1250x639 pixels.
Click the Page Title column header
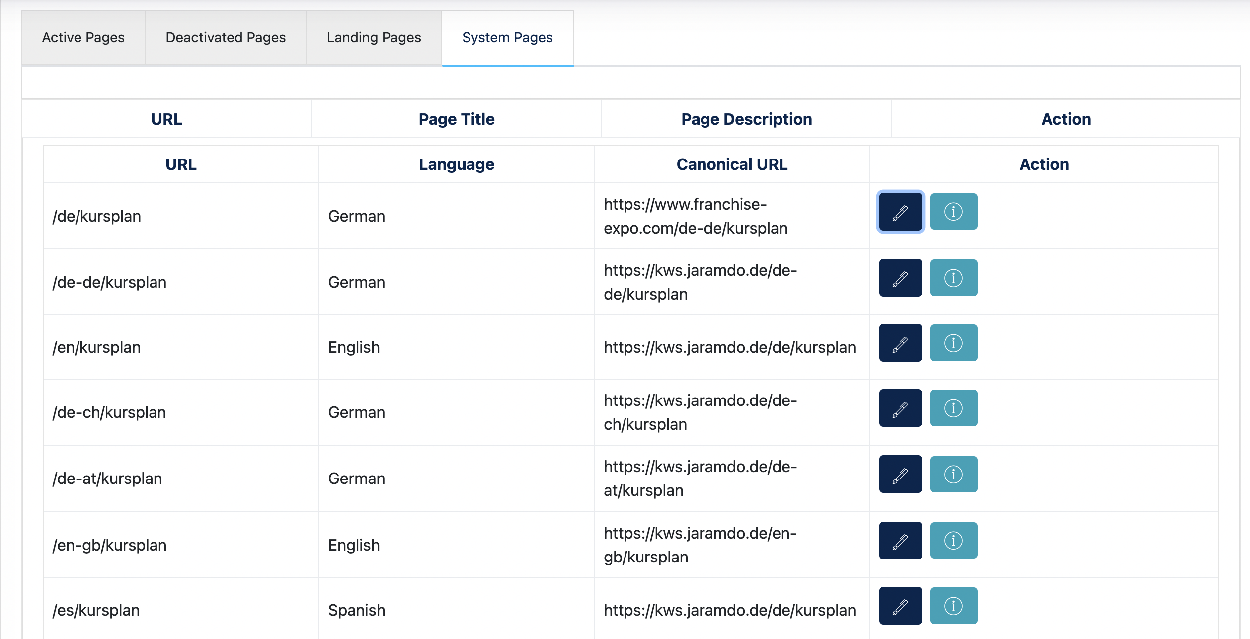click(457, 119)
